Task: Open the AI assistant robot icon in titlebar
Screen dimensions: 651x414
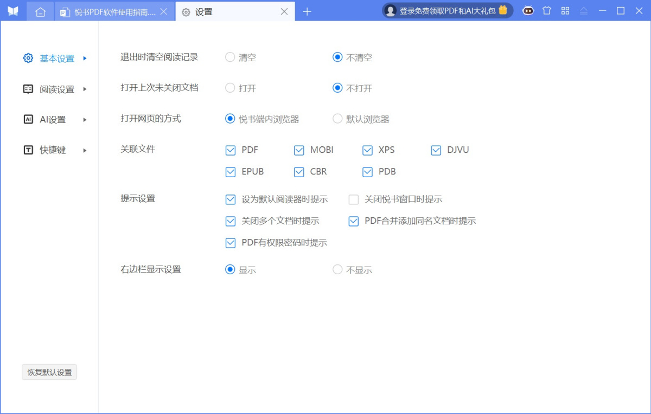Action: click(528, 11)
